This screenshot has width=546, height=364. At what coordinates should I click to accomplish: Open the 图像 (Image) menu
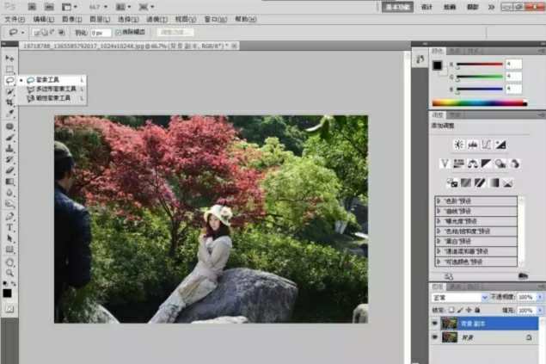(x=71, y=19)
